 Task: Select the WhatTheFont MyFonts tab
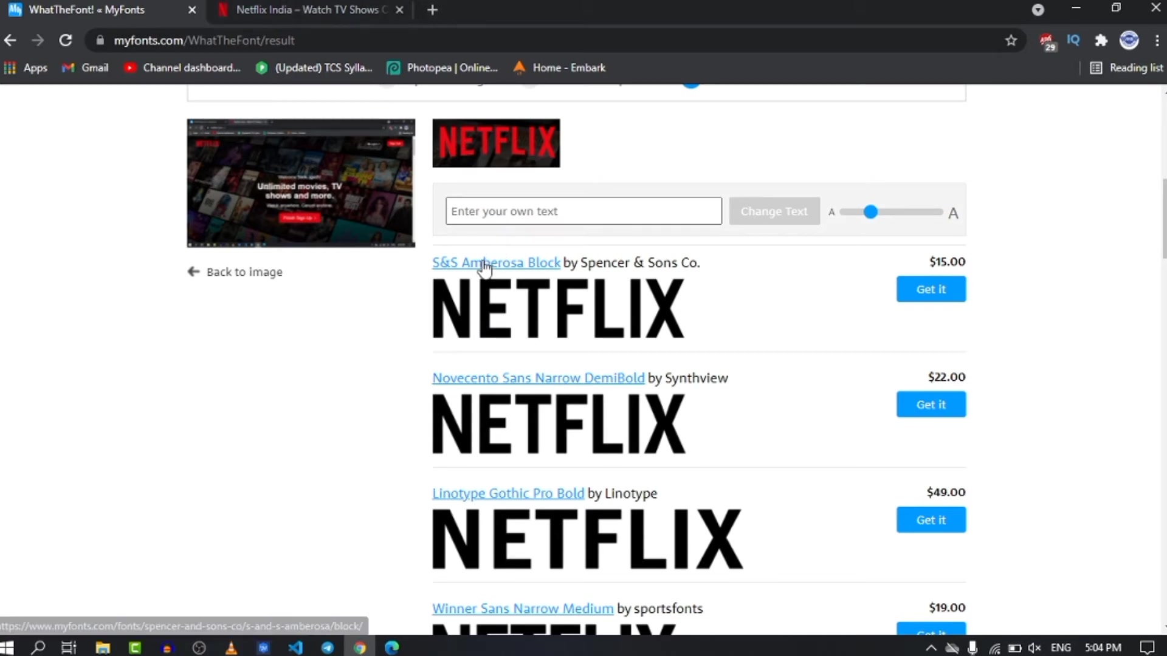coord(103,10)
